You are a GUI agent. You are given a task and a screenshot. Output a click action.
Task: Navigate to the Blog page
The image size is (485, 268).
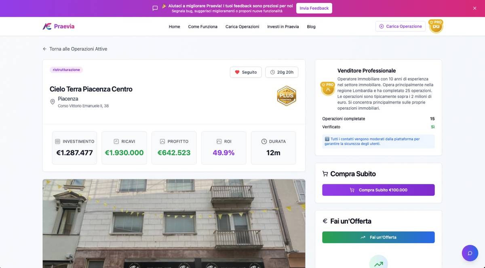click(311, 27)
